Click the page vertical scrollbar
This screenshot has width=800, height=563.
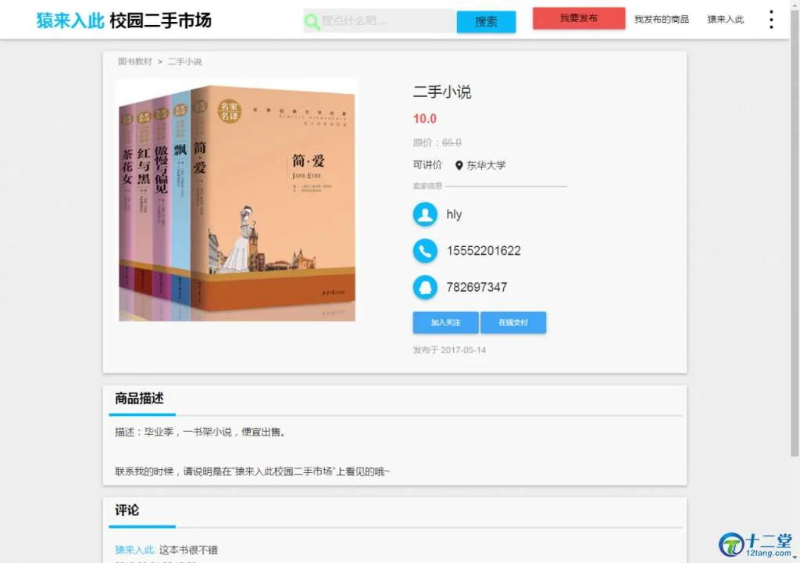click(x=795, y=230)
